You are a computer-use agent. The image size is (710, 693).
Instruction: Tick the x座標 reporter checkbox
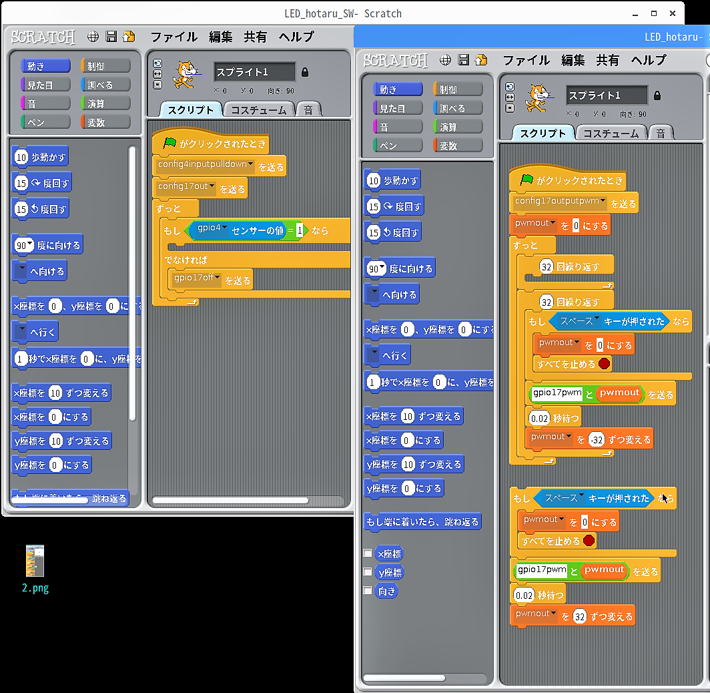(368, 553)
